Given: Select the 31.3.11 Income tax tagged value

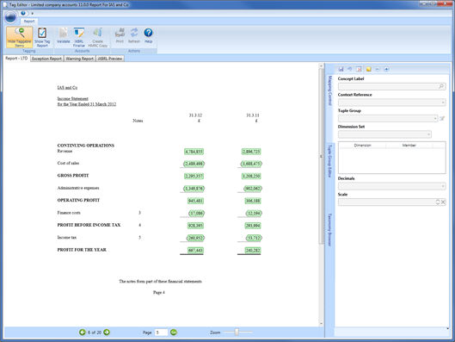Looking at the screenshot, I should (254, 238).
